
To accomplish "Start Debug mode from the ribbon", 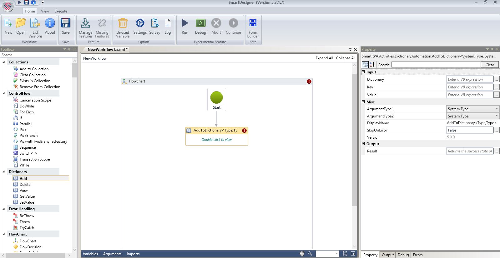I will (x=200, y=23).
